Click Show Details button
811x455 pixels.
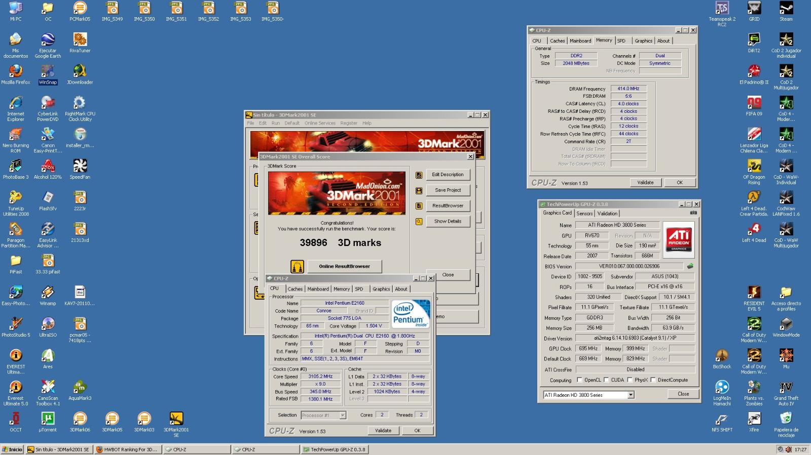click(448, 221)
